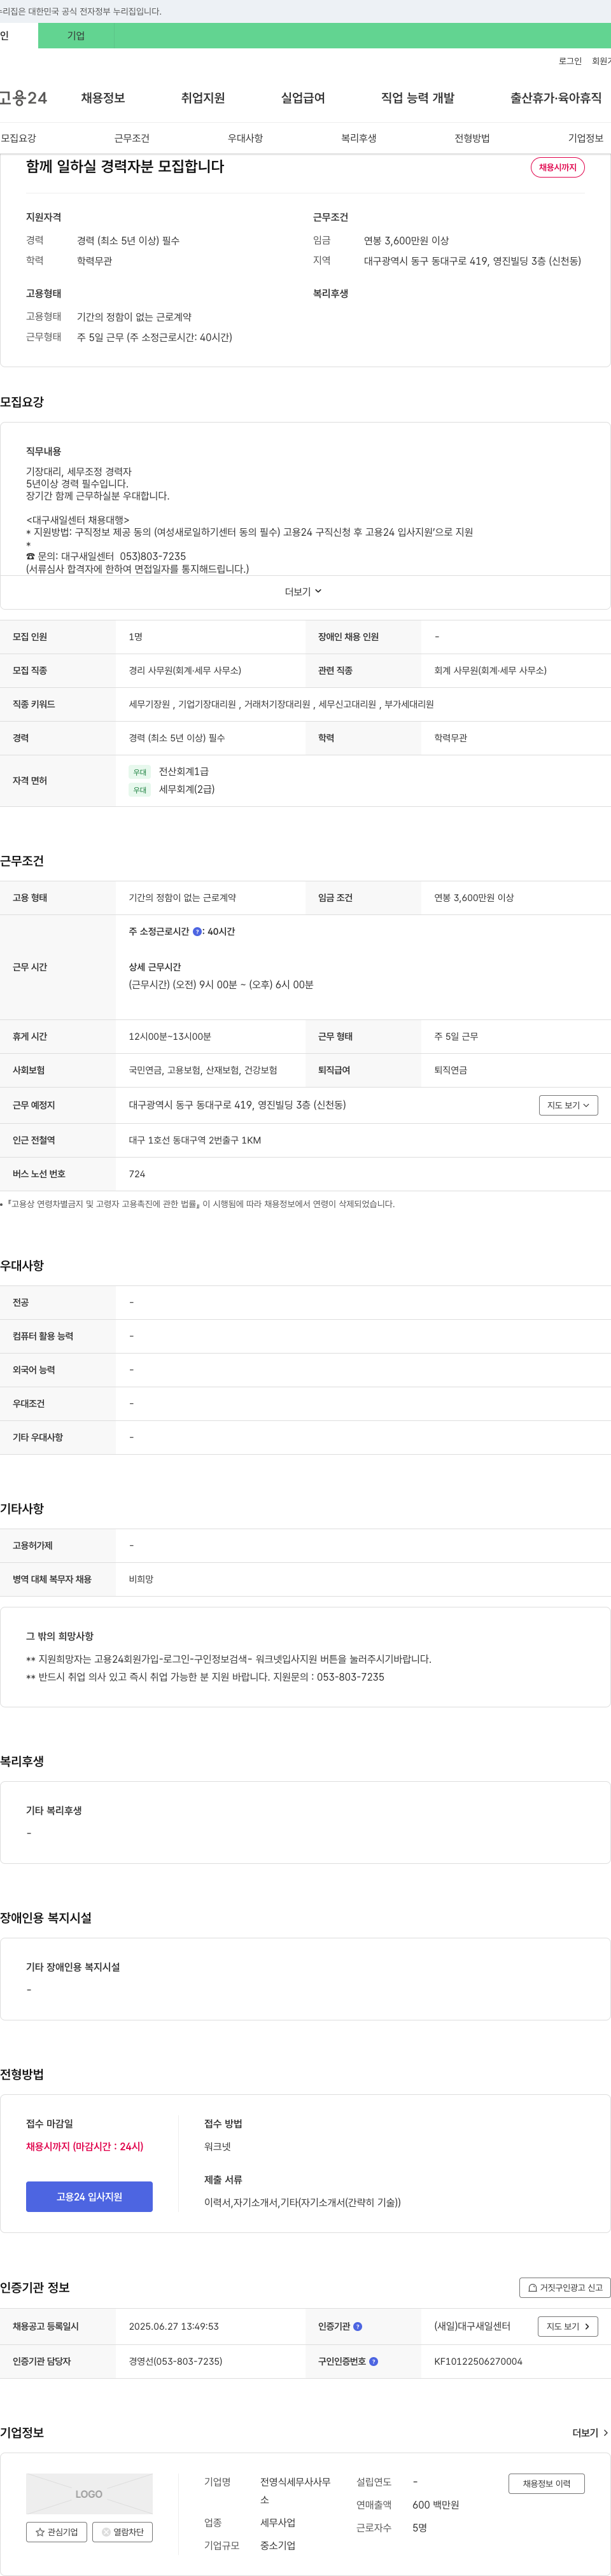Image resolution: width=611 pixels, height=2576 pixels.
Task: Click 세무회계(2급) qualification text
Action: point(187,789)
